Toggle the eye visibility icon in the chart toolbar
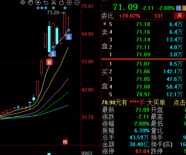This screenshot has width=186, height=155. coord(23,2)
